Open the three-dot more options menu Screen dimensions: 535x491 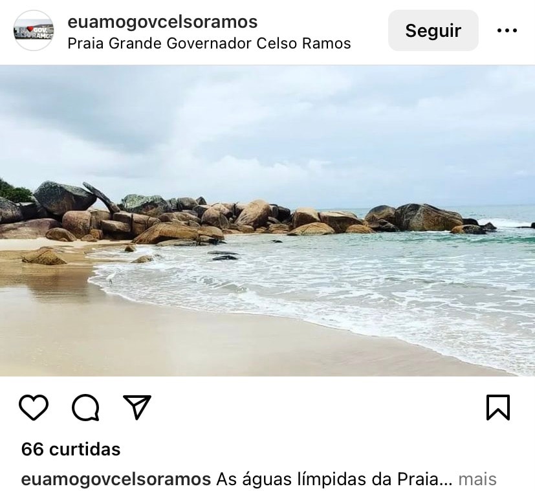(x=507, y=30)
